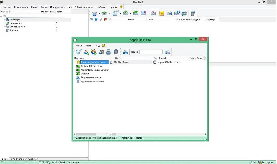Screen dimensions: 277x164
Task: Click the reply to all double green arrows icon
Action: click(x=136, y=13)
